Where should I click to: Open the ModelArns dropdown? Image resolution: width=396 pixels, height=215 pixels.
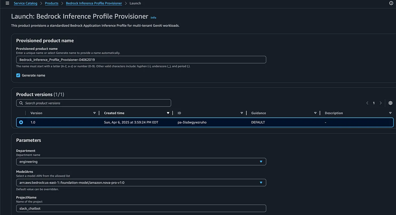coord(141,183)
